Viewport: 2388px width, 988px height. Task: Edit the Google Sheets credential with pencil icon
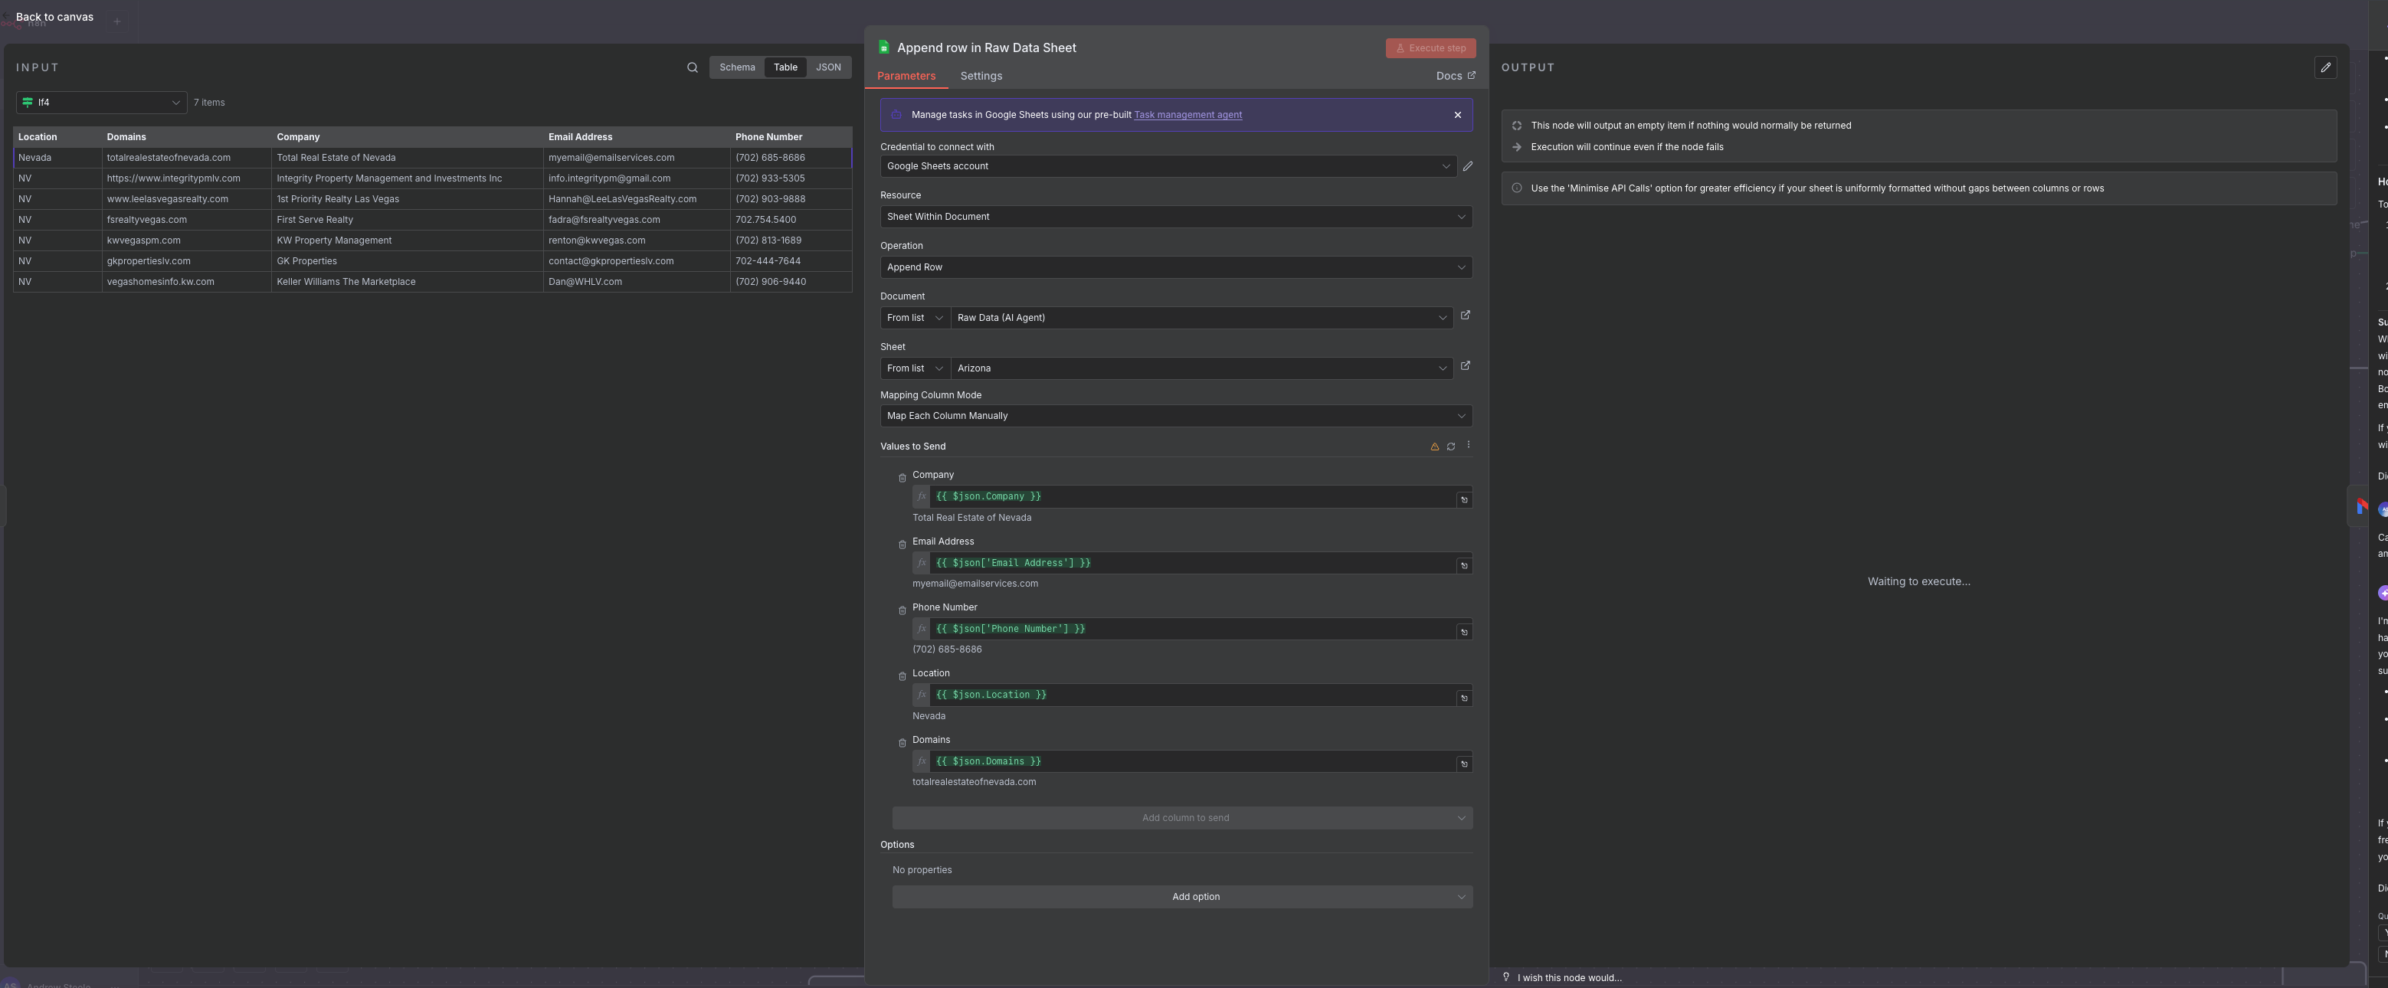tap(1467, 166)
